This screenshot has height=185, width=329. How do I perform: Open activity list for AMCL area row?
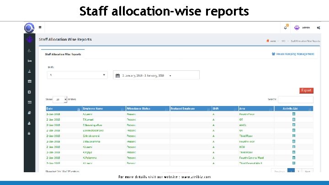(294, 125)
